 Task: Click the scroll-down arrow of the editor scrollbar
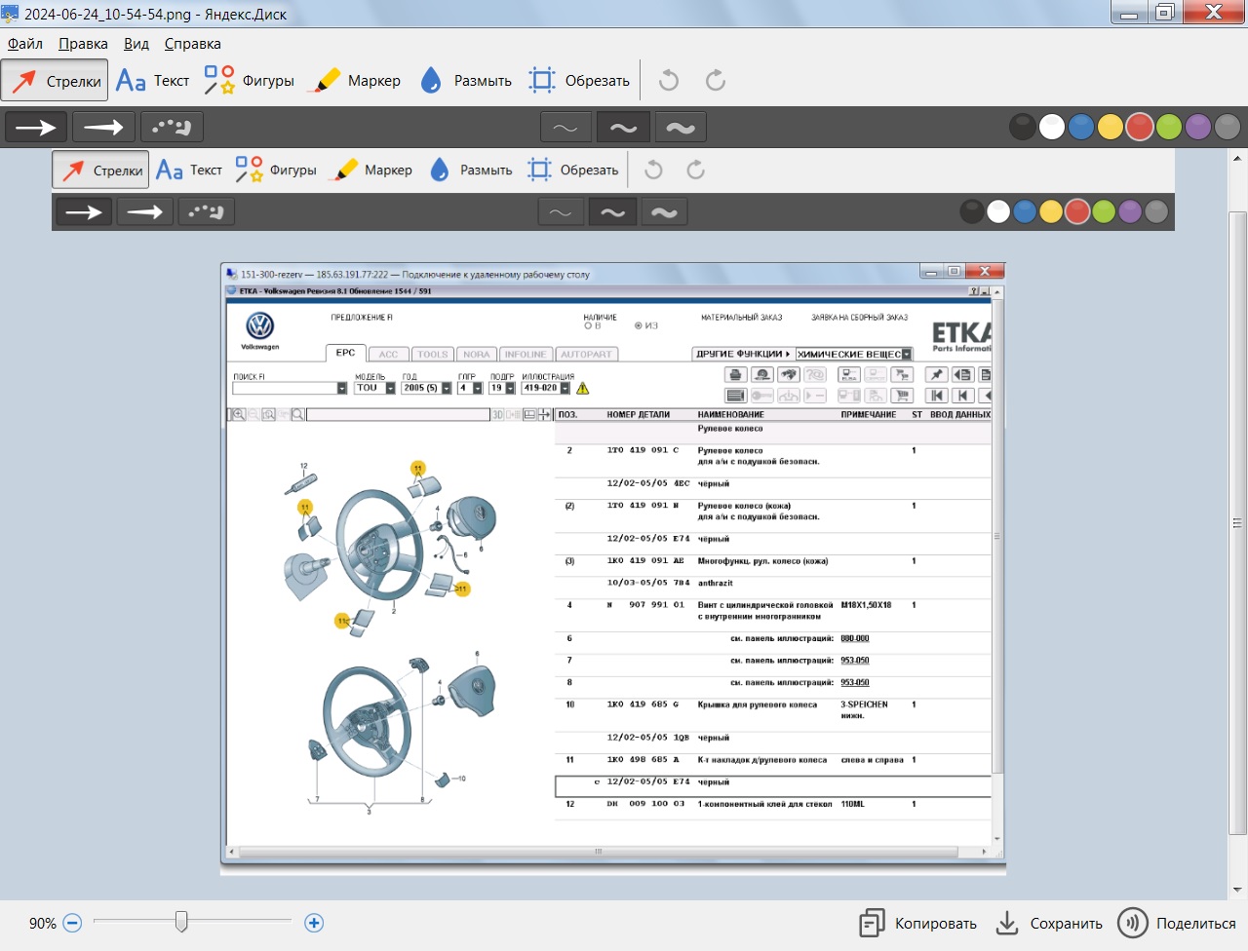coord(1237,889)
